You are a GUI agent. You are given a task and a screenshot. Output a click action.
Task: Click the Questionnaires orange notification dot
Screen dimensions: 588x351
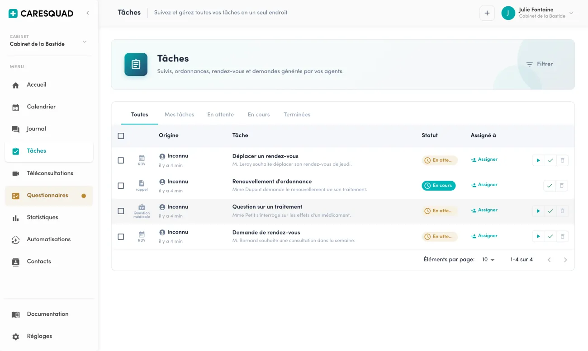(84, 196)
